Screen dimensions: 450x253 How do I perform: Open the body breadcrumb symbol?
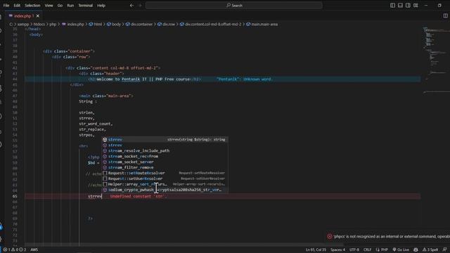pos(114,25)
